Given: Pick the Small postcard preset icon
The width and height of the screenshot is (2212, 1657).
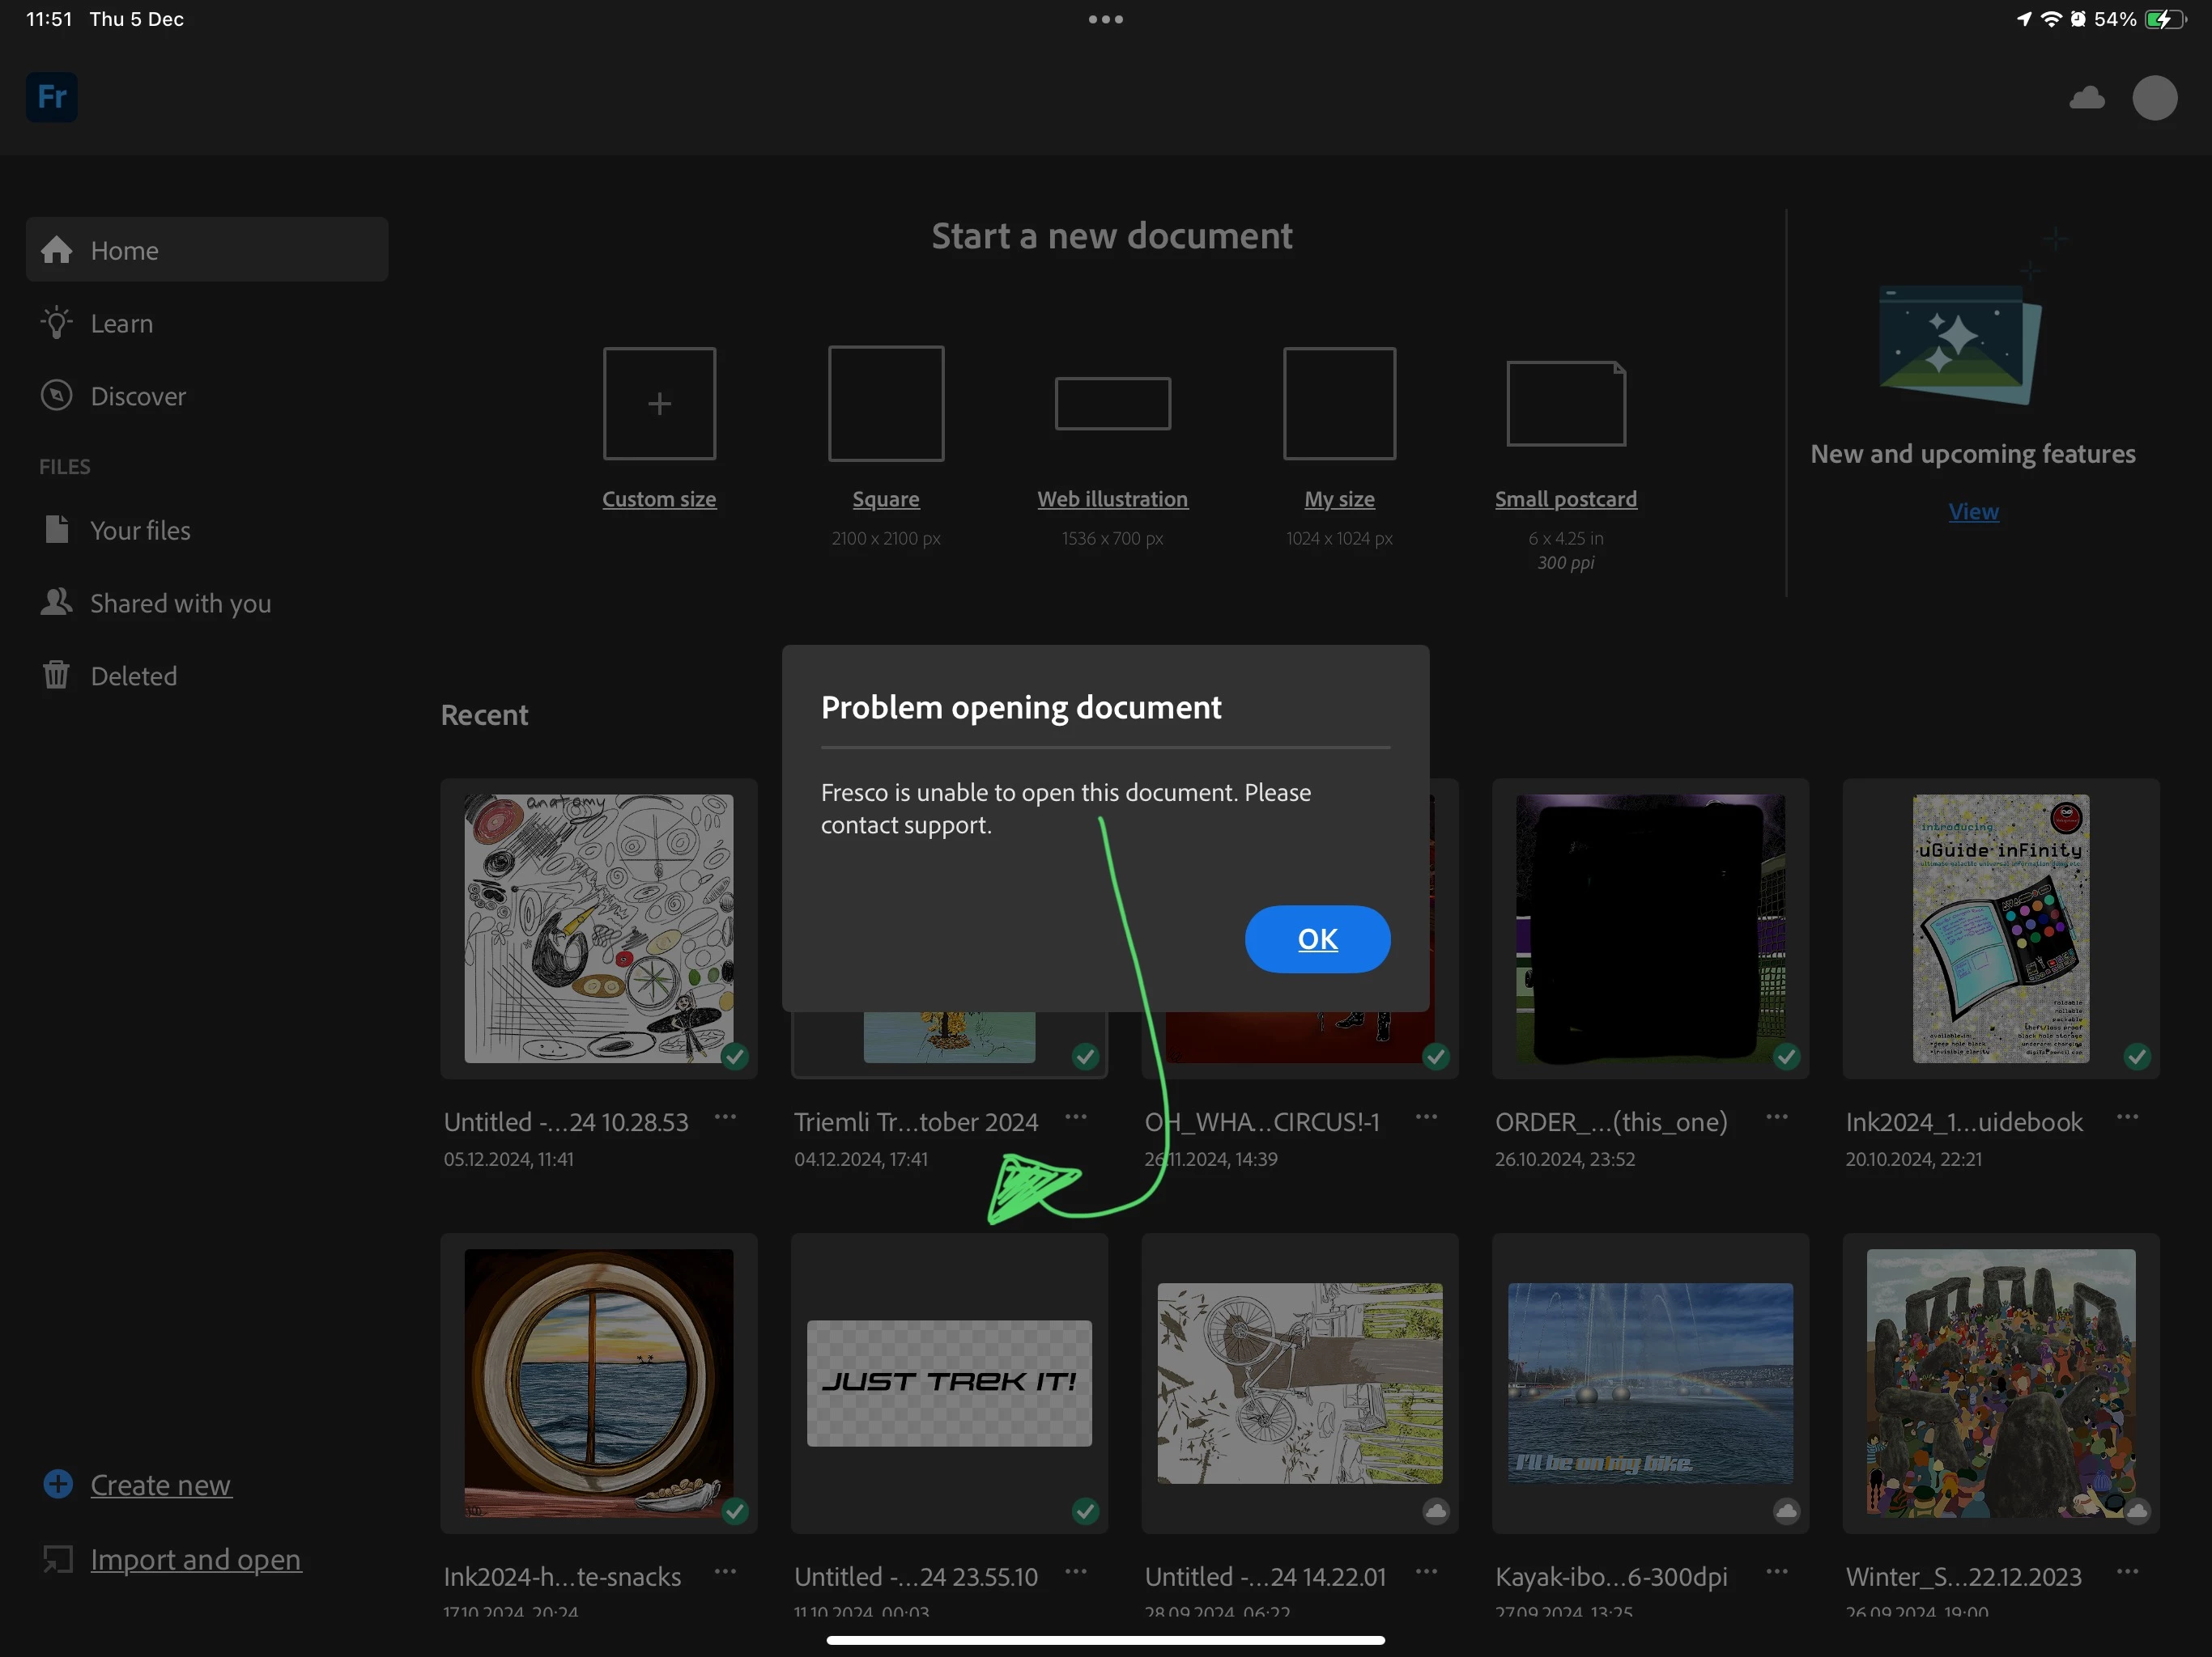Looking at the screenshot, I should (1565, 404).
